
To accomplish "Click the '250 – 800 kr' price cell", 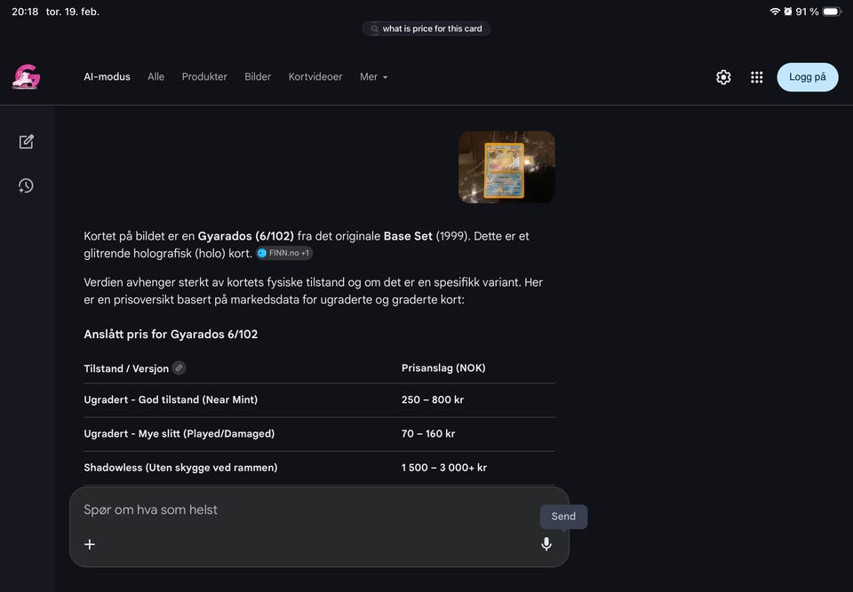I will click(x=433, y=399).
